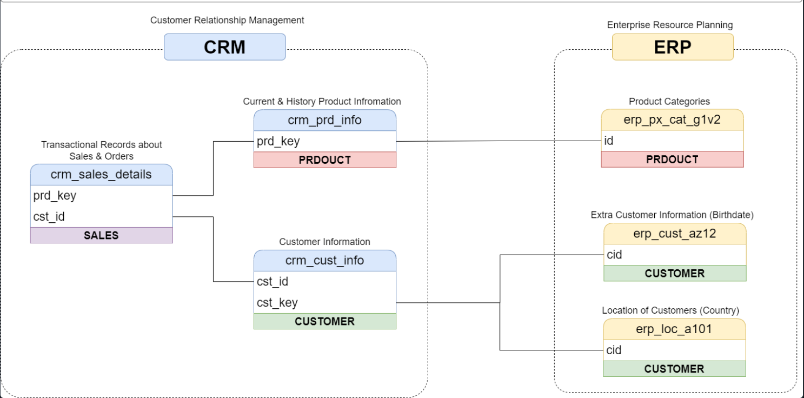
Task: Click the crm_sales_details table header
Action: pyautogui.click(x=101, y=175)
